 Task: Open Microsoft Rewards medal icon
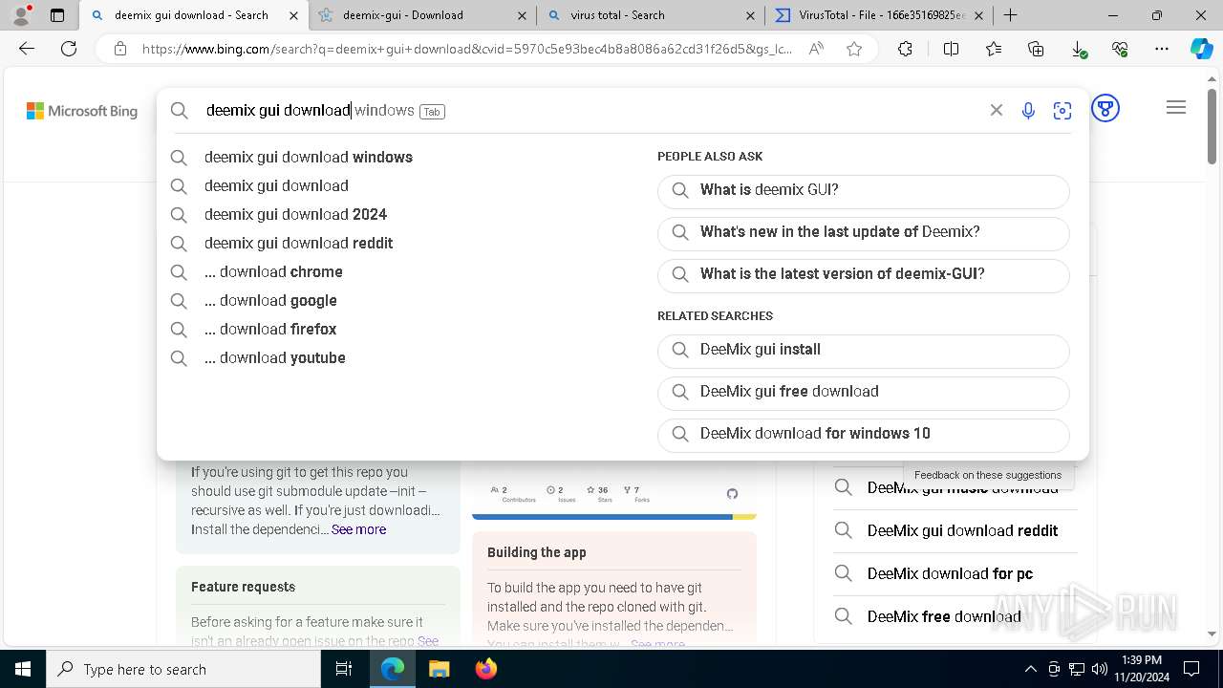[1105, 109]
